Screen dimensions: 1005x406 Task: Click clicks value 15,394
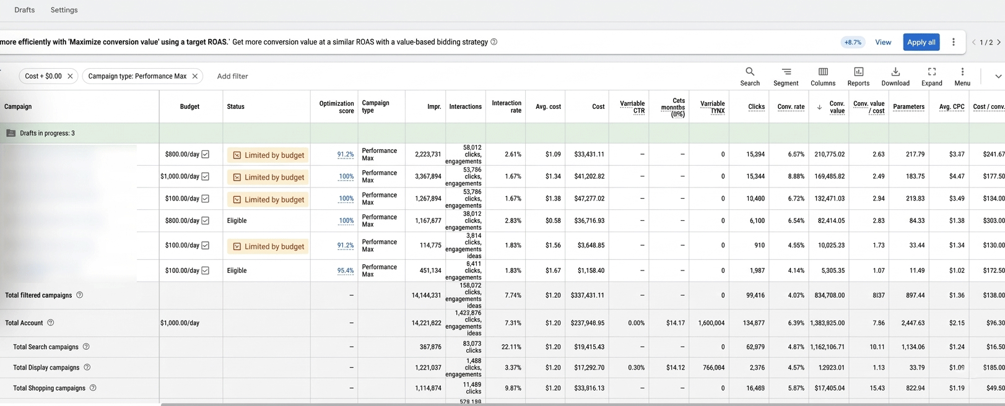[755, 154]
